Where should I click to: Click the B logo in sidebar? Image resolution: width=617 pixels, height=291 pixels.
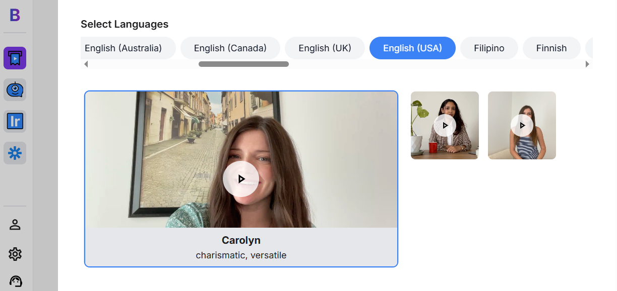click(15, 15)
